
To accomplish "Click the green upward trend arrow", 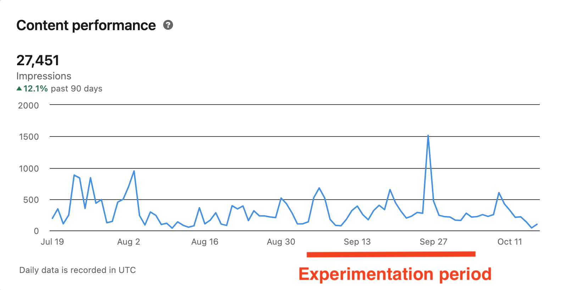I will click(20, 88).
